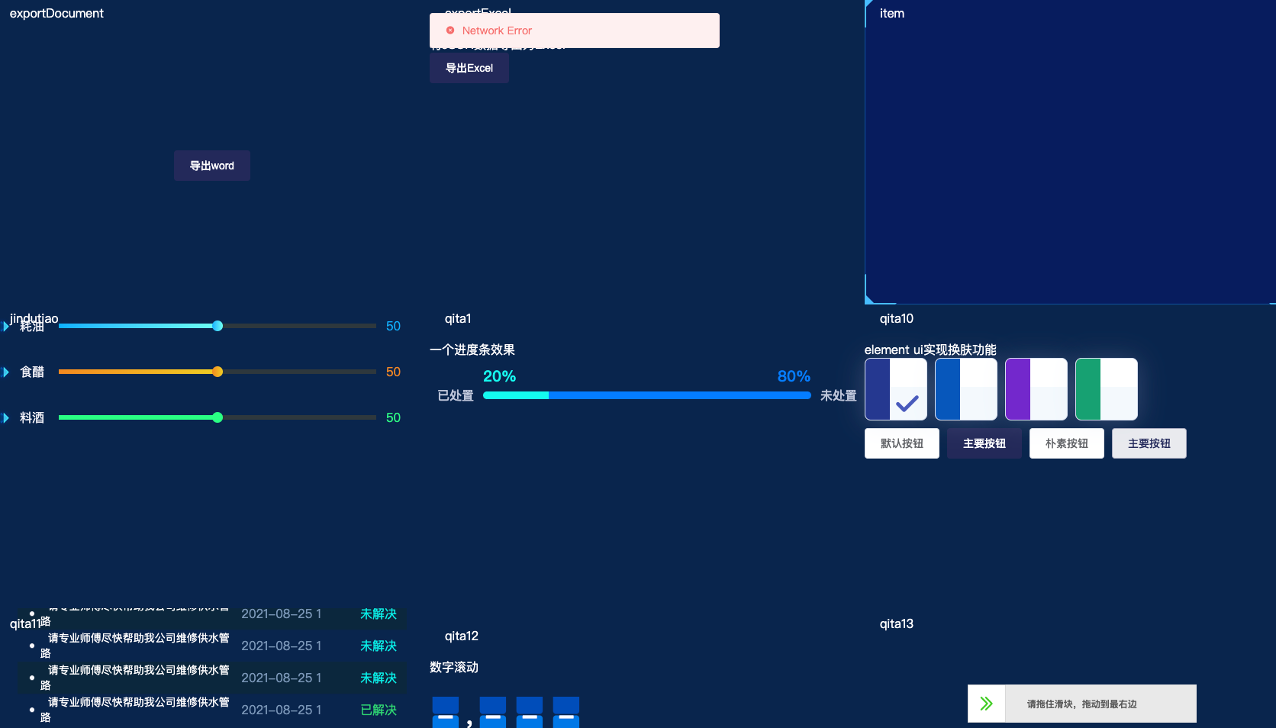Screen dimensions: 1276x728
Task: Adjust the 料酒 green slider handle
Action: (x=217, y=417)
